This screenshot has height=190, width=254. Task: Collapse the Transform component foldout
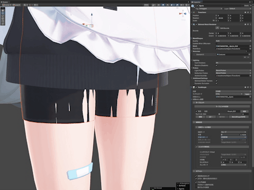pyautogui.click(x=192, y=12)
